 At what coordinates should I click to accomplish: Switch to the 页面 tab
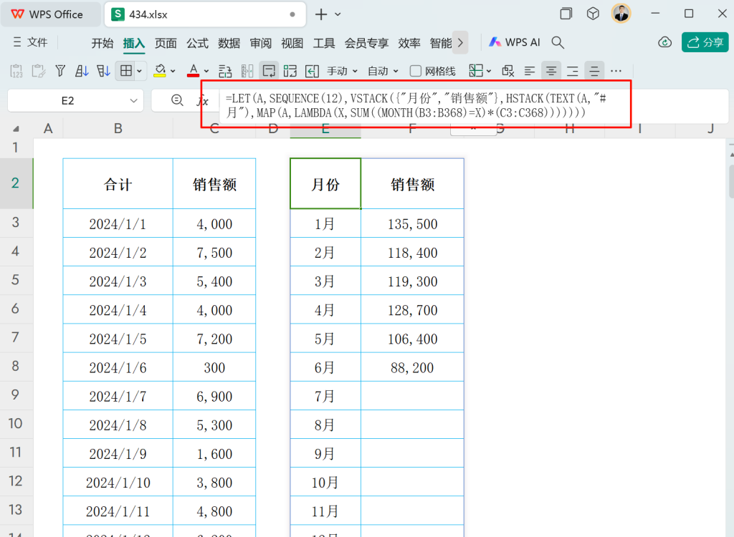[166, 43]
